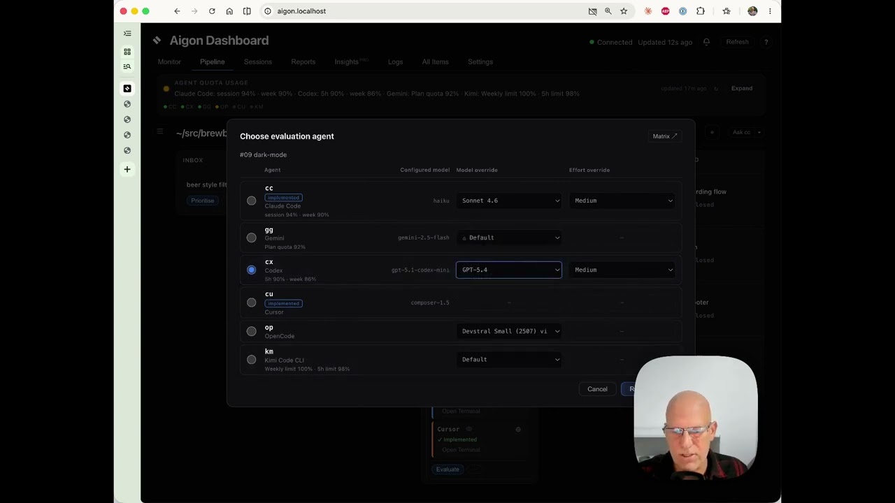Switch to the Logs tab

click(x=396, y=61)
